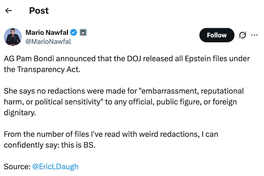Screen dimensions: 264x176
Task: Click the Post page heading
Action: [x=39, y=11]
